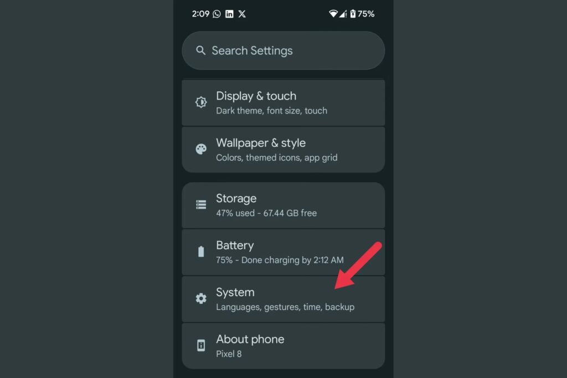Tap the 2:09 clock in status bar
567x378 pixels.
click(200, 14)
